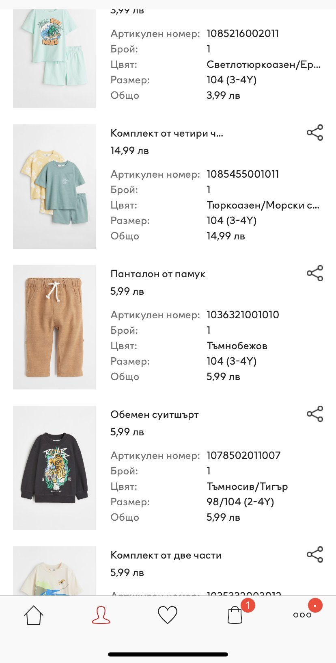Share the Комплект от четири item

click(x=315, y=133)
